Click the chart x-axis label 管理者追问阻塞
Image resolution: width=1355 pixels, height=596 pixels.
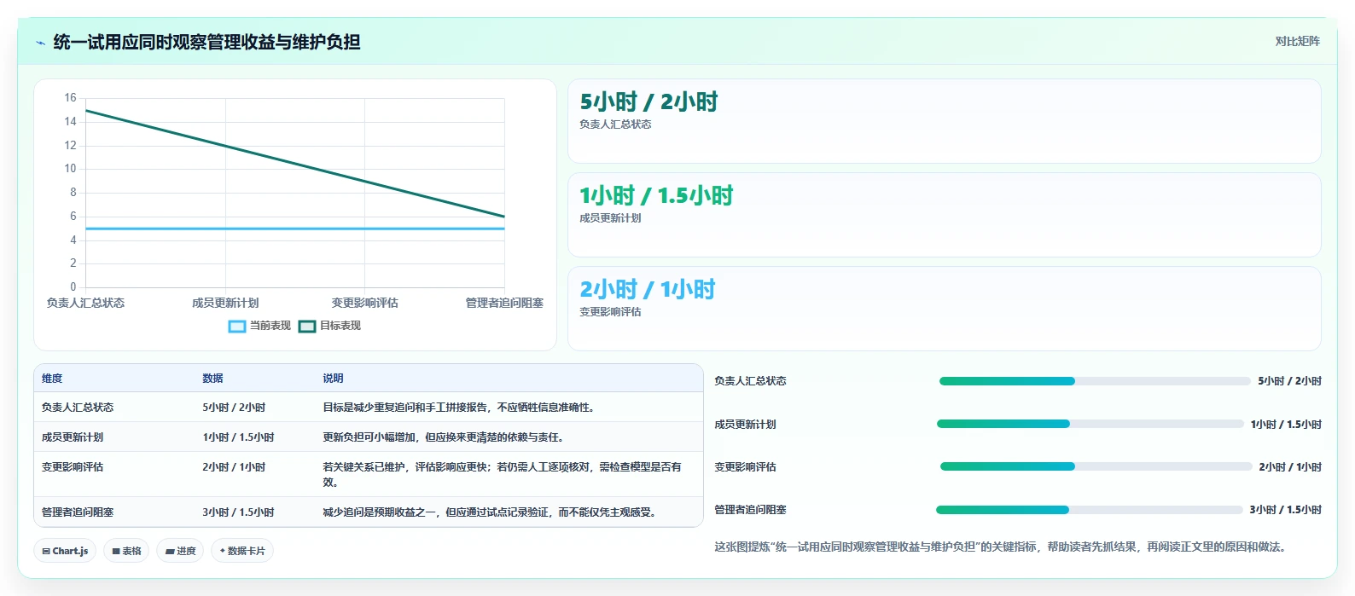[x=504, y=303]
